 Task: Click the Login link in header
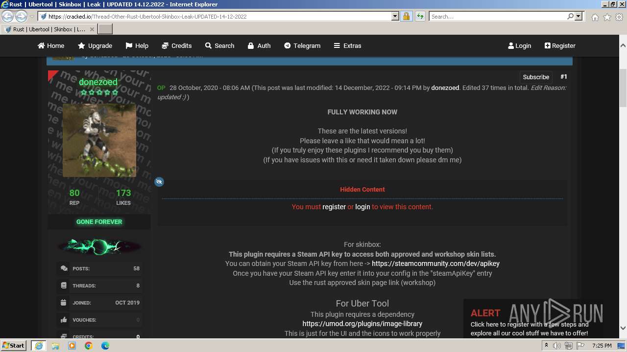click(520, 45)
